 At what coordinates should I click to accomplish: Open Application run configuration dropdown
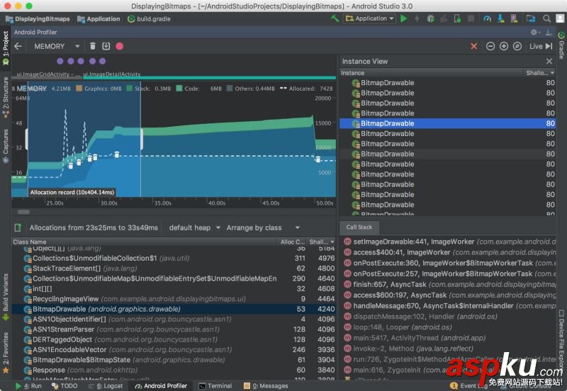369,18
